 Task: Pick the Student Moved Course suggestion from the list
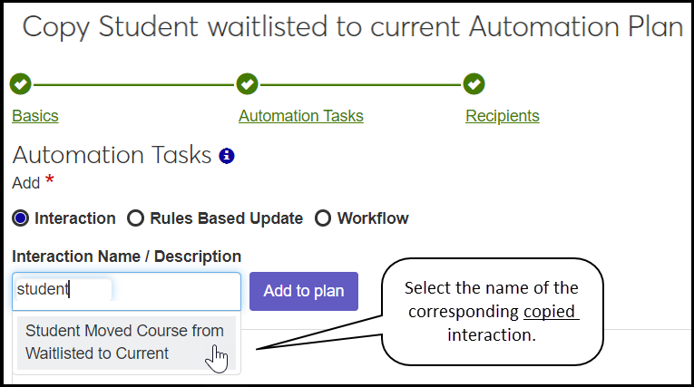[124, 343]
